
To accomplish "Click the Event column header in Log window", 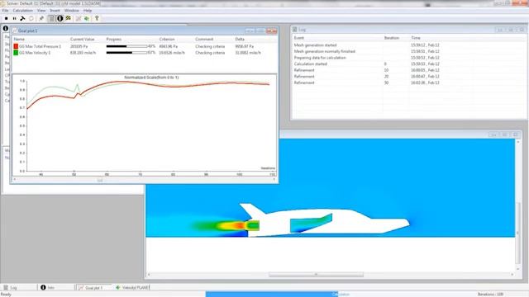I will (299, 38).
